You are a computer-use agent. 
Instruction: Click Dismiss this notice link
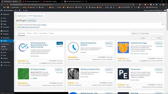35,27
